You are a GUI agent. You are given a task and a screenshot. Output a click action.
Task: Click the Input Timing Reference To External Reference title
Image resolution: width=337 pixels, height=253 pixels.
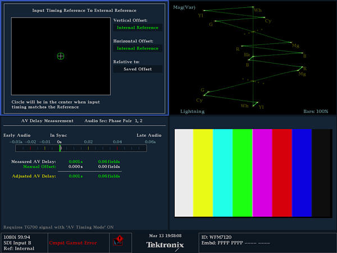[x=84, y=10]
